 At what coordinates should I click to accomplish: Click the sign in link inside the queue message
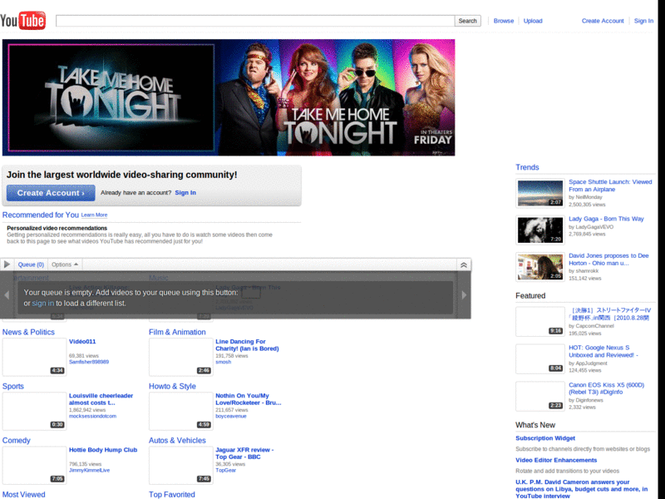(43, 303)
